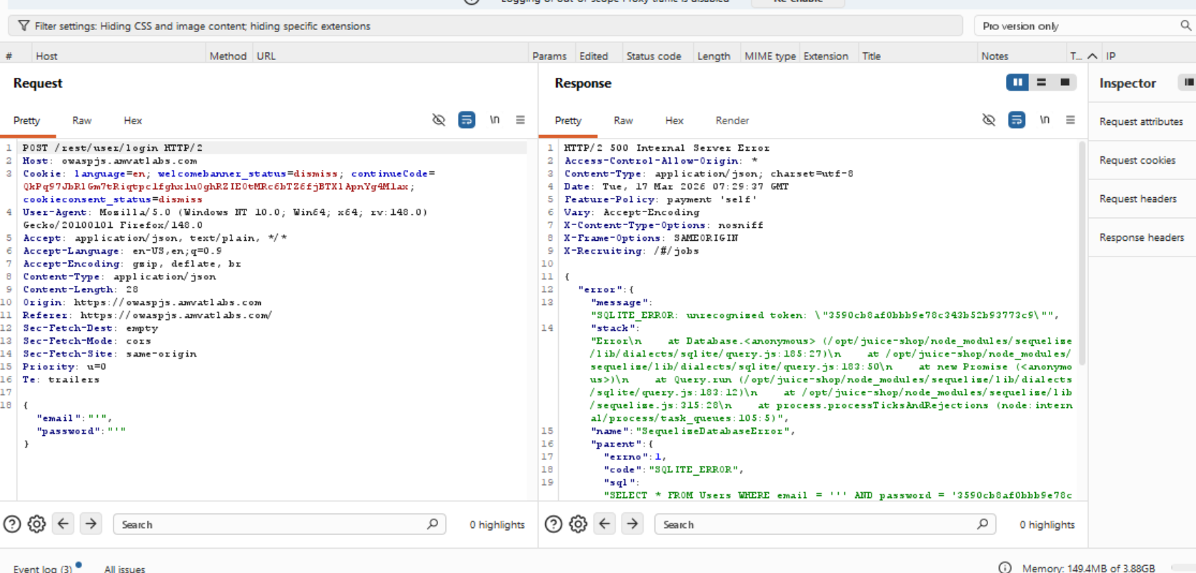Expand the Request attributes section in Inspector

point(1141,122)
